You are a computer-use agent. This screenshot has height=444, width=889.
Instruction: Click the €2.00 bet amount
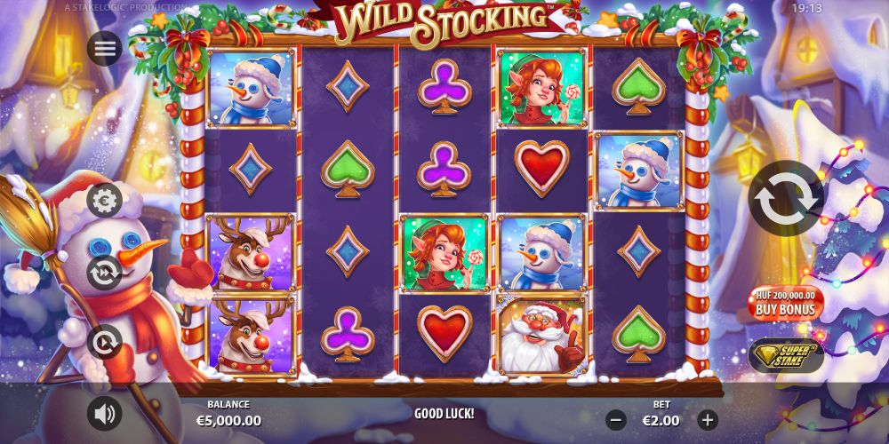coord(661,421)
